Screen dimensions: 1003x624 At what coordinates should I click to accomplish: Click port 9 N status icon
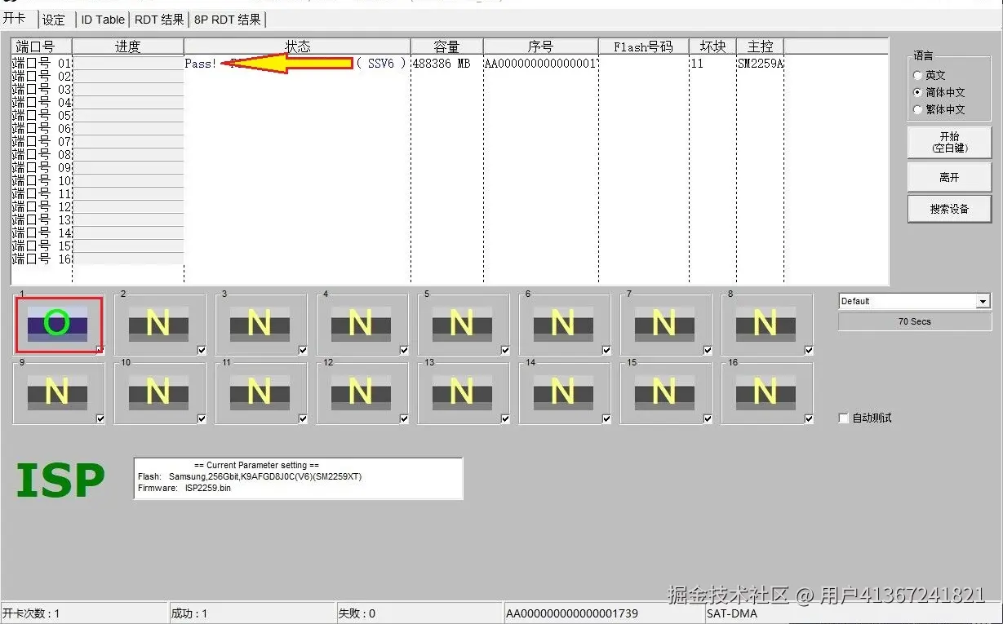57,392
